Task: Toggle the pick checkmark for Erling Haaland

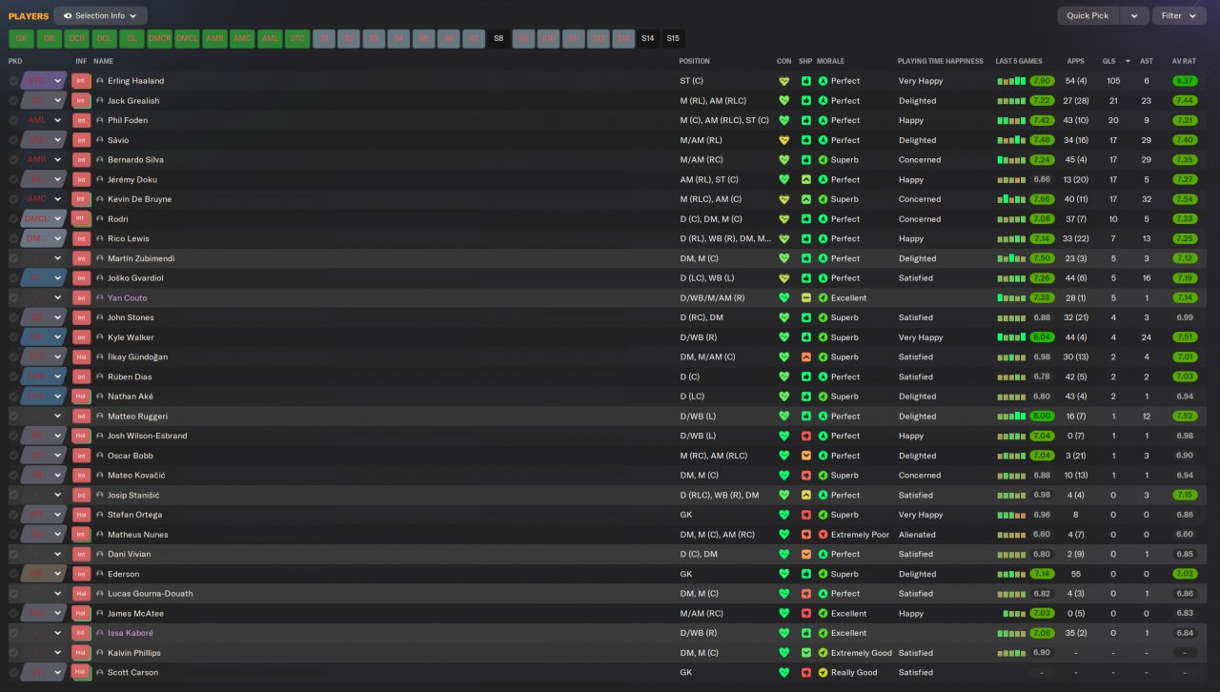Action: click(x=13, y=81)
